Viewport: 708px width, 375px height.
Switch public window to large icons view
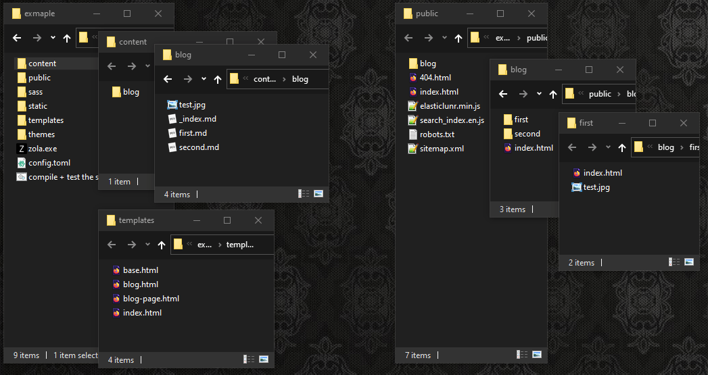tap(537, 355)
